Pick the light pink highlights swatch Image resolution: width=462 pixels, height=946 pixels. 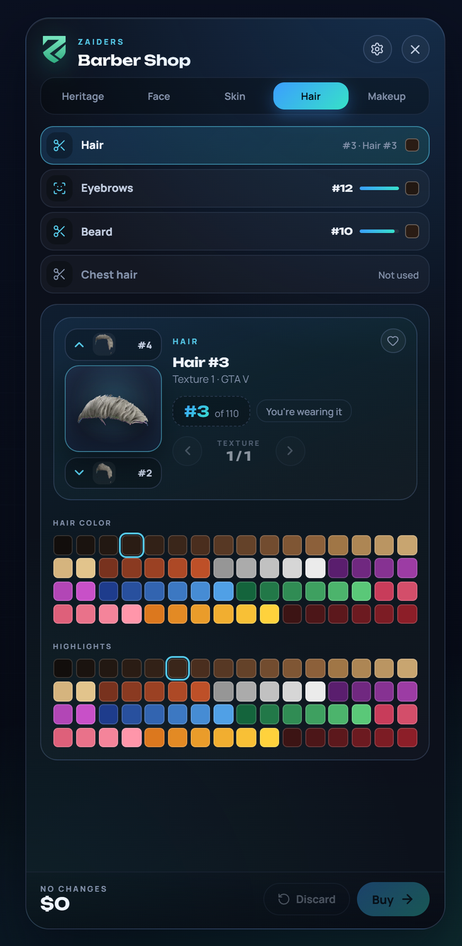pyautogui.click(x=132, y=738)
